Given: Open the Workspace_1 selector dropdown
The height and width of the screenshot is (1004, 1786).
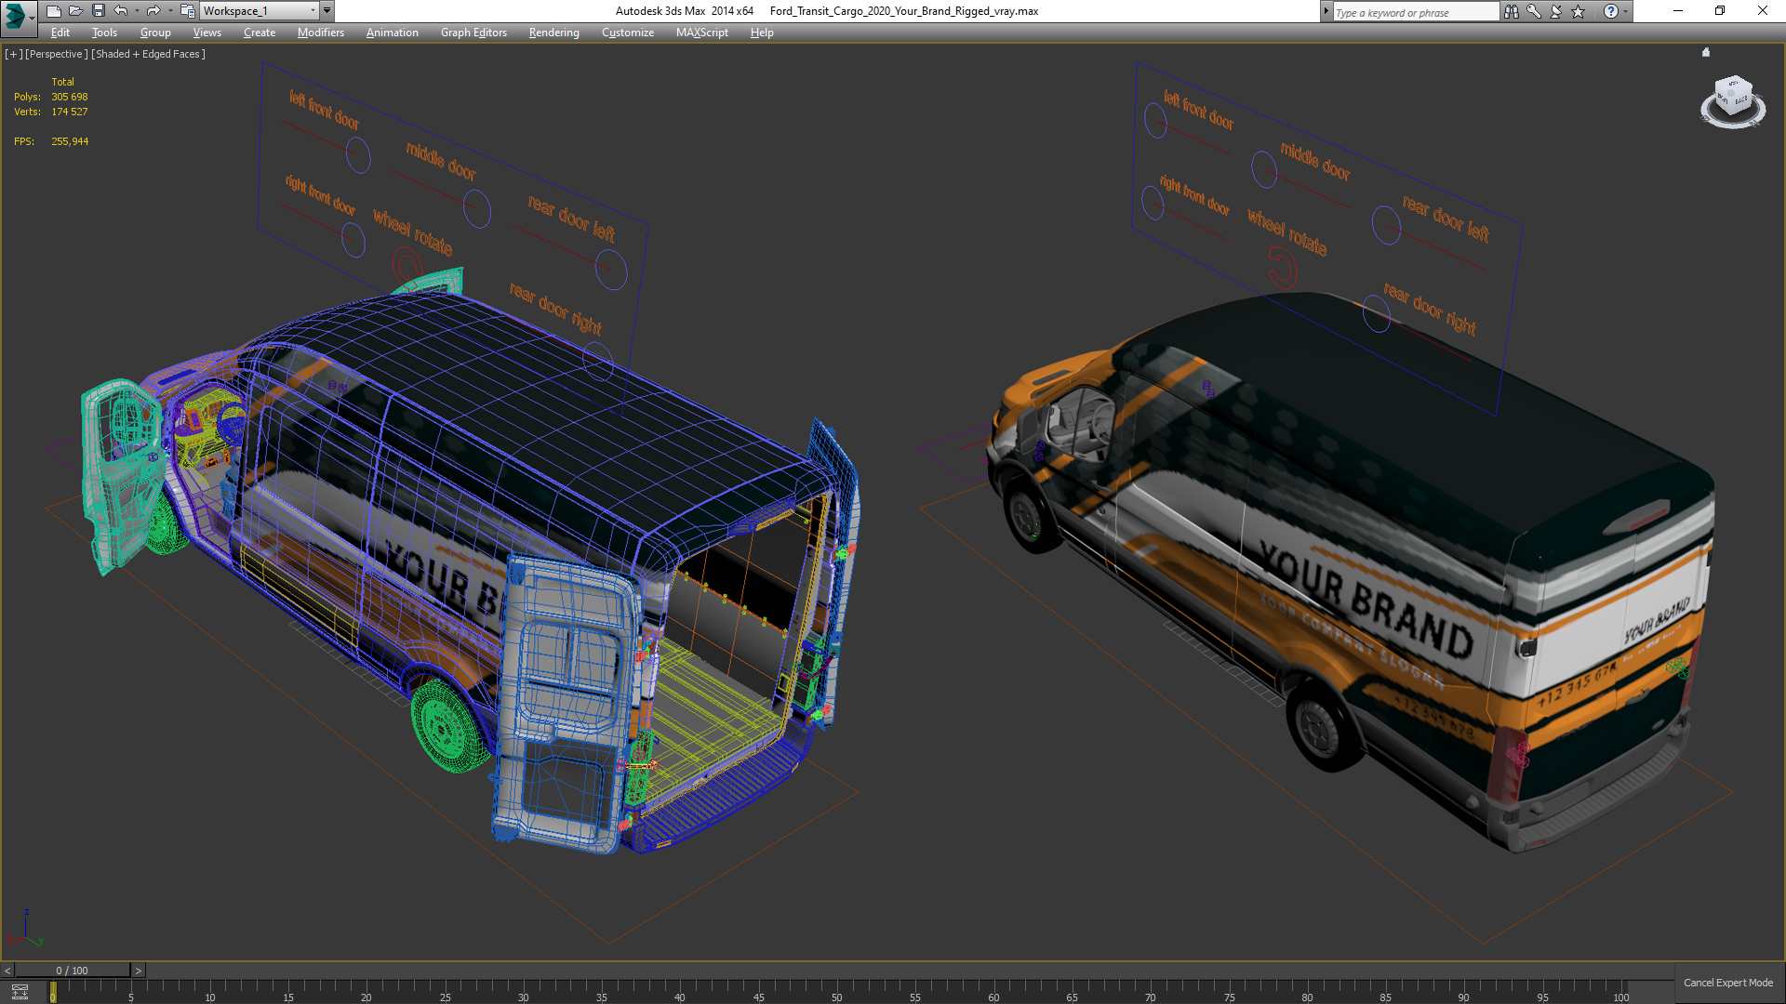Looking at the screenshot, I should [260, 11].
